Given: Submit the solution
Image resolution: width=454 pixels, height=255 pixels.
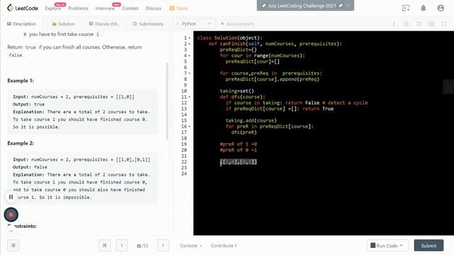Looking at the screenshot, I should tap(428, 246).
